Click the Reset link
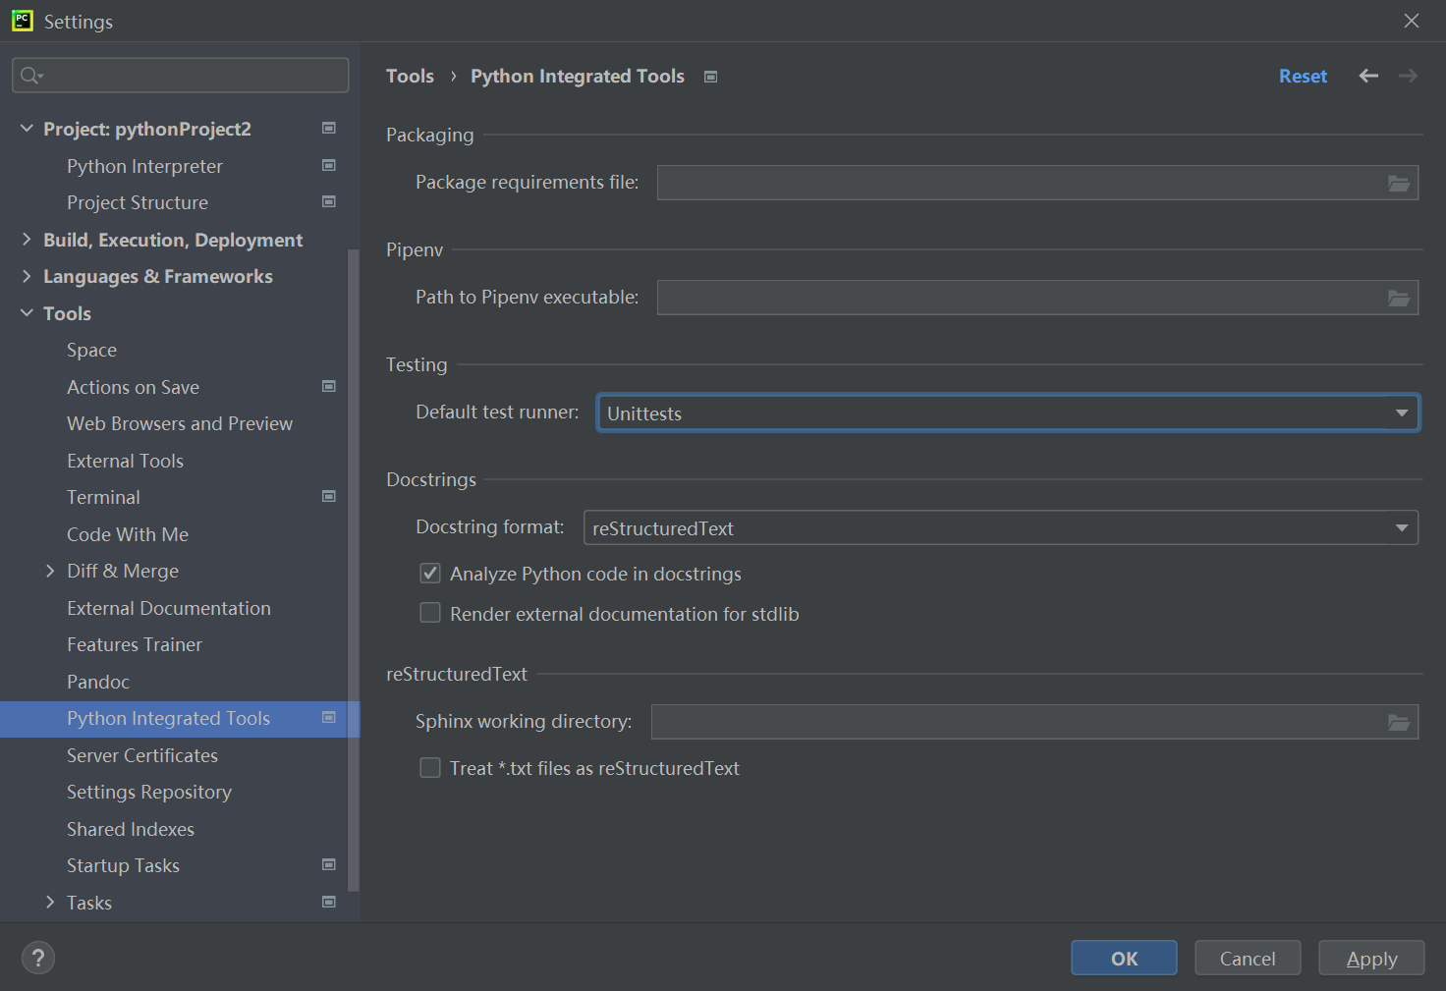Screen dimensions: 1446x991 (x=1303, y=76)
